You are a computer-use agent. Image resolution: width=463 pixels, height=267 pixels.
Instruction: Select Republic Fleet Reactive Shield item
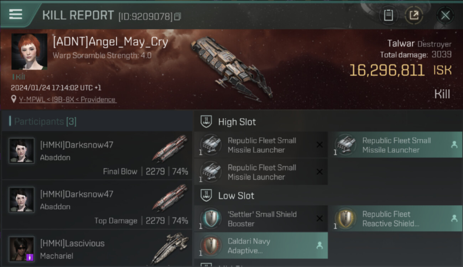(x=395, y=219)
